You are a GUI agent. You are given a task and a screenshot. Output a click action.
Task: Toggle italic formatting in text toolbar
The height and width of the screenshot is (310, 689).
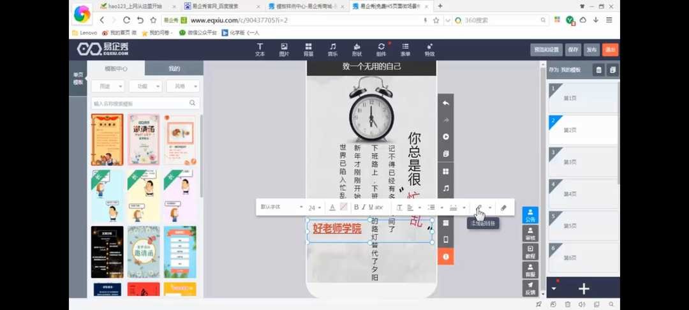pyautogui.click(x=364, y=207)
